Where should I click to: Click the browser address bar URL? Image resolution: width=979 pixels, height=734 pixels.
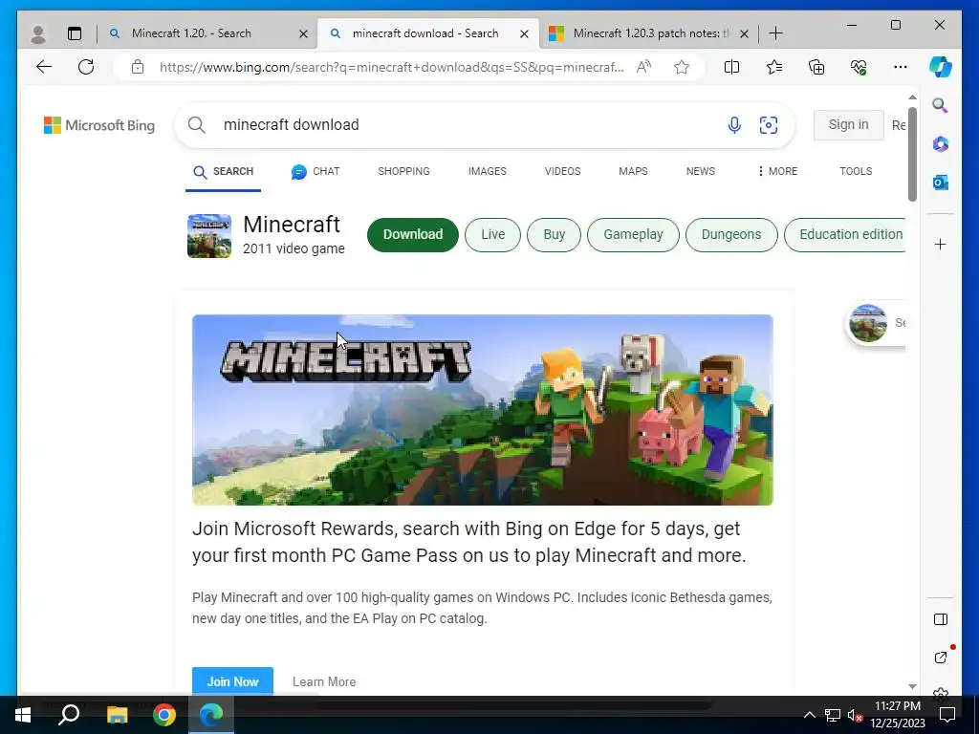point(391,67)
